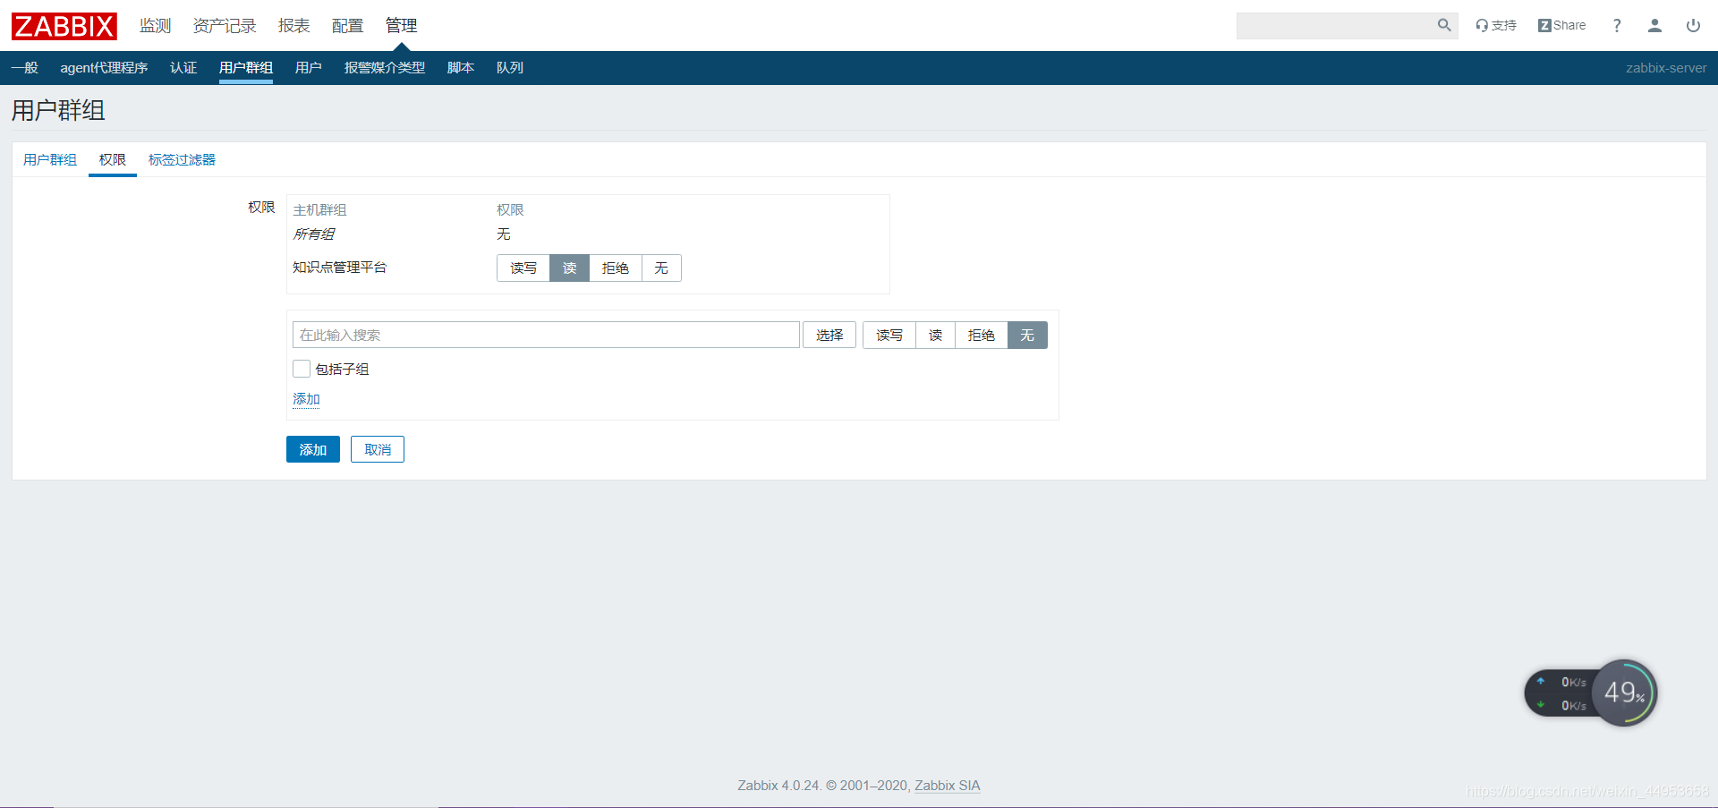Set 知识点管理平台 permission to 读写
The height and width of the screenshot is (808, 1718).
(x=523, y=268)
